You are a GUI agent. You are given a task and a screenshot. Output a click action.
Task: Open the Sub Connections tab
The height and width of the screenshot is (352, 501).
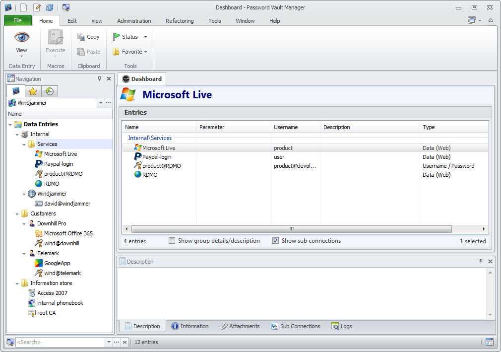pos(296,326)
